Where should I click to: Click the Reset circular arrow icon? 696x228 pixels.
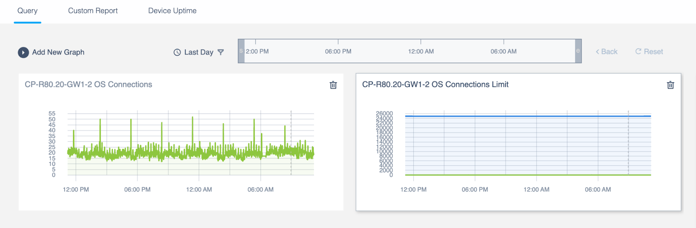(x=638, y=51)
